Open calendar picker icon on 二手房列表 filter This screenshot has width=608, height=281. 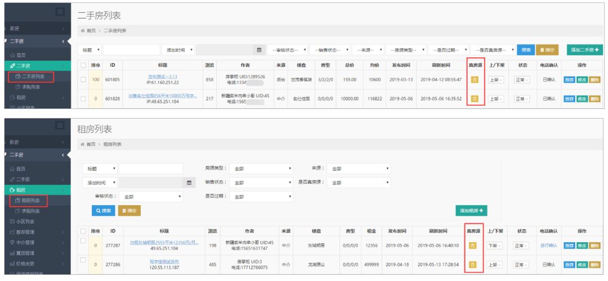[x=259, y=50]
